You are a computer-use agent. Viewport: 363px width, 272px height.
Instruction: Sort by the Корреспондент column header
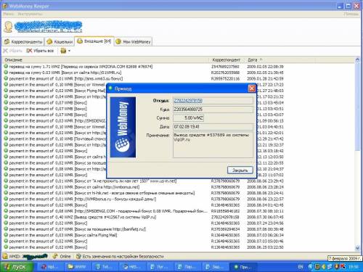point(227,59)
